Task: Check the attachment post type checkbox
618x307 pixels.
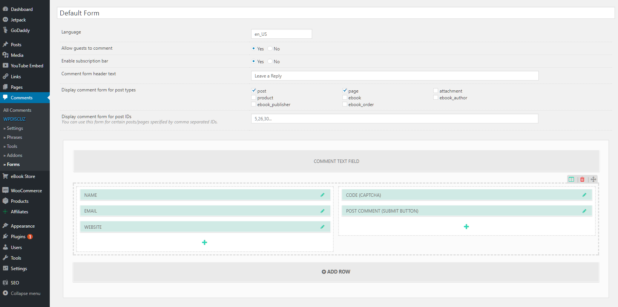Action: tap(436, 91)
